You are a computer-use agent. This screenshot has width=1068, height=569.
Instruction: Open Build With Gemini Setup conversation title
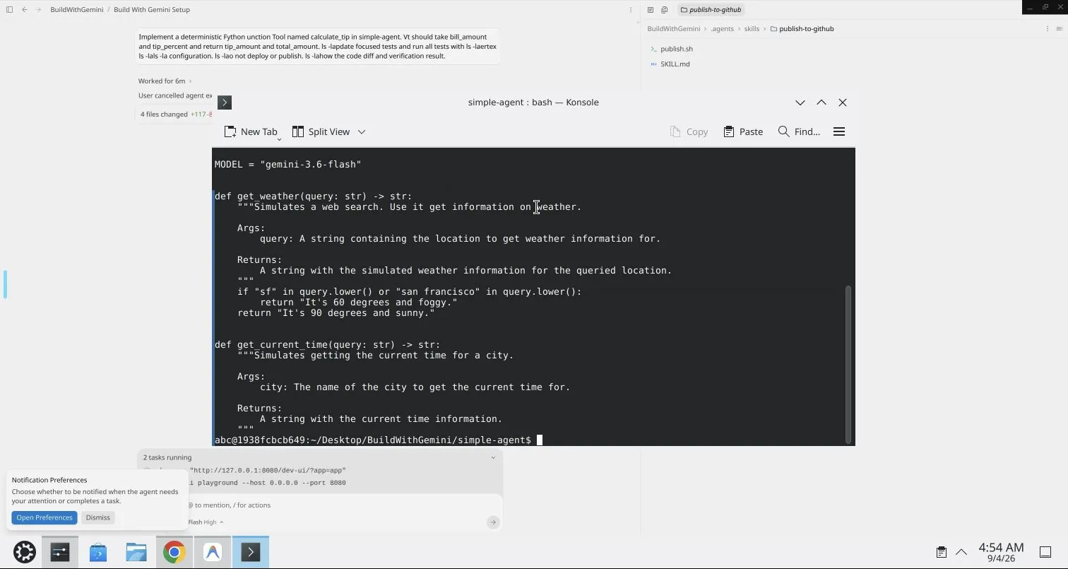pyautogui.click(x=152, y=10)
